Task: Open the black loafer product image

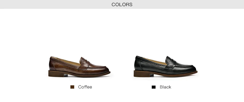Action: point(165,66)
